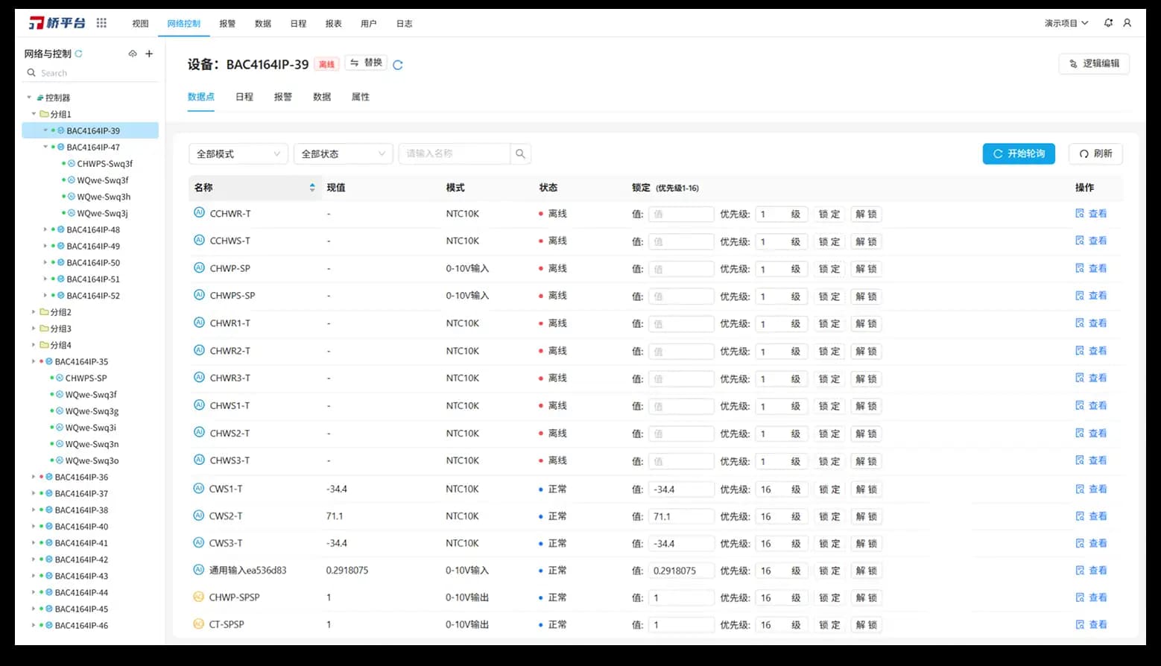Click the AI icon for CHWP-SP
The height and width of the screenshot is (666, 1161).
click(199, 267)
